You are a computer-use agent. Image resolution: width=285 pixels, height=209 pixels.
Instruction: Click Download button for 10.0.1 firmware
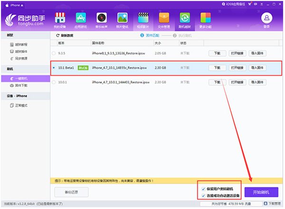[218, 82]
